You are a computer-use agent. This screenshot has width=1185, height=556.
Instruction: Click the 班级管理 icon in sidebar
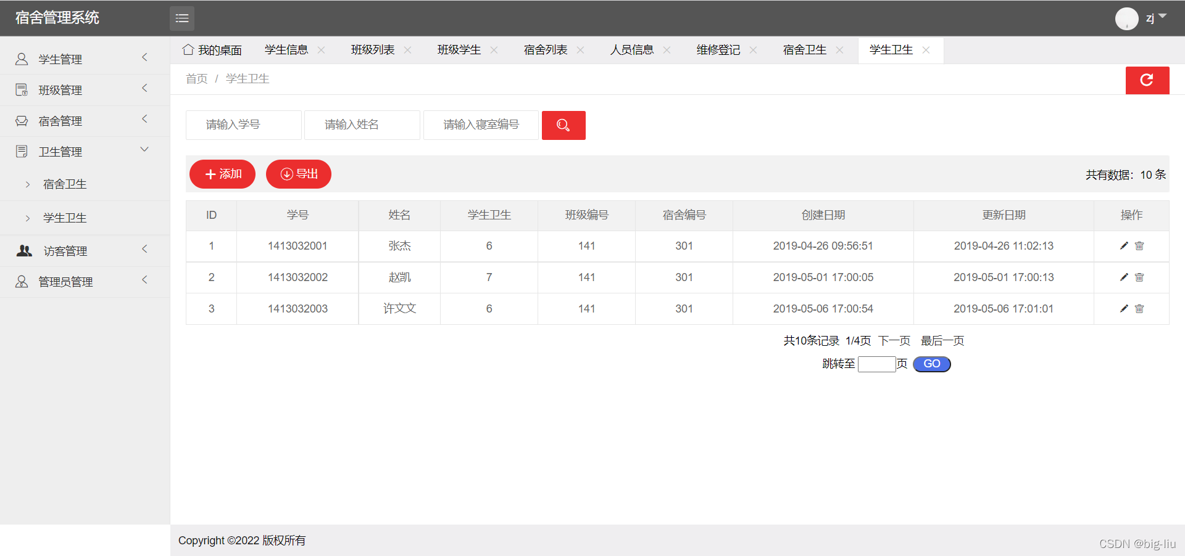point(22,90)
